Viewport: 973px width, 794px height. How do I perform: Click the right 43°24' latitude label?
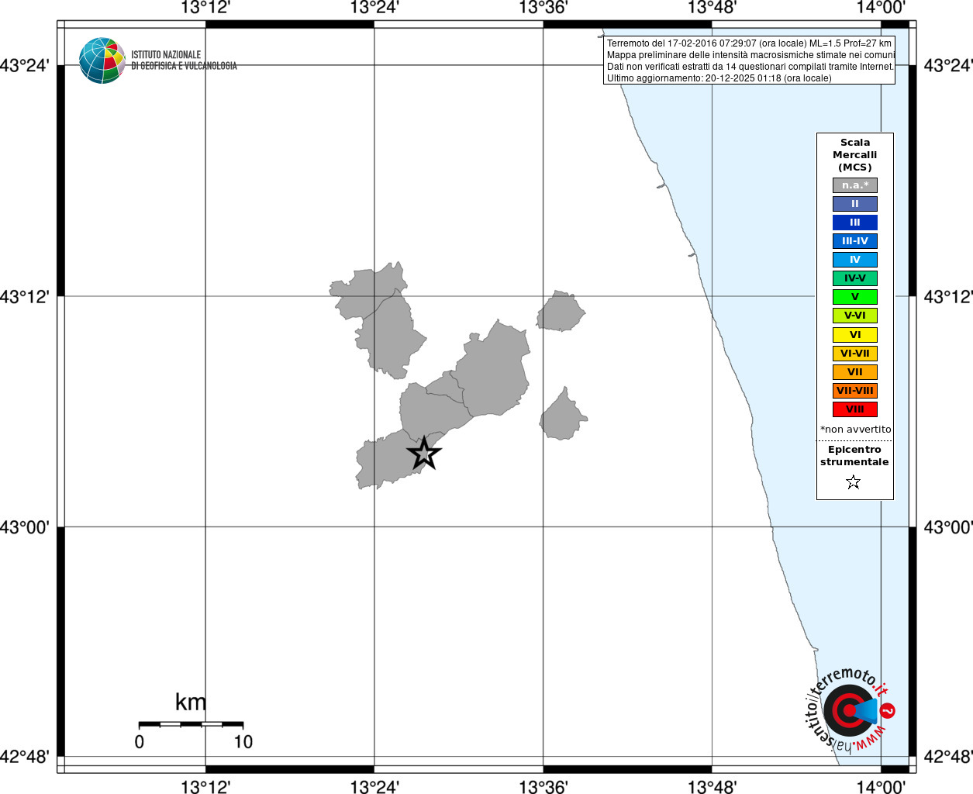click(x=947, y=65)
